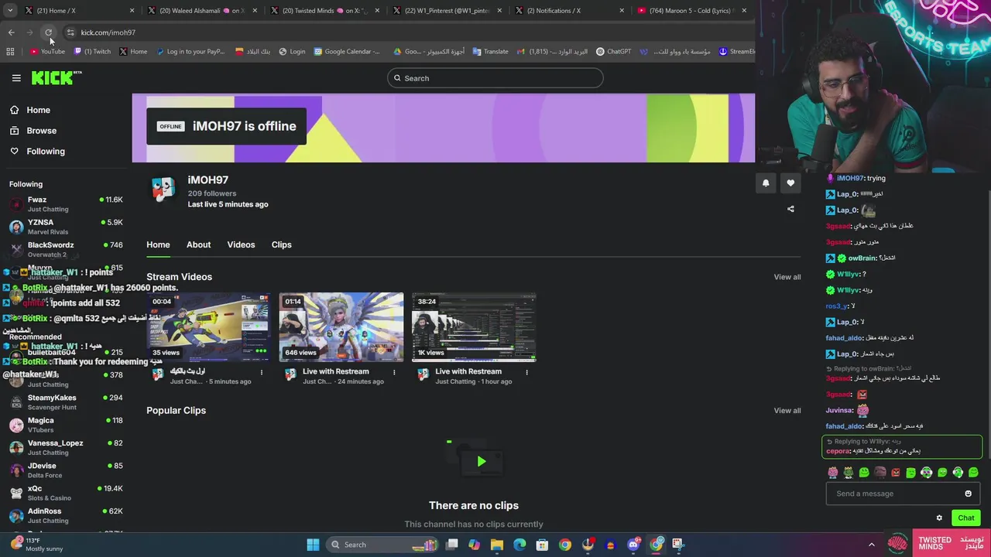The height and width of the screenshot is (557, 991).
Task: Click the centered video play icon in Popular Clips
Action: [x=481, y=462]
